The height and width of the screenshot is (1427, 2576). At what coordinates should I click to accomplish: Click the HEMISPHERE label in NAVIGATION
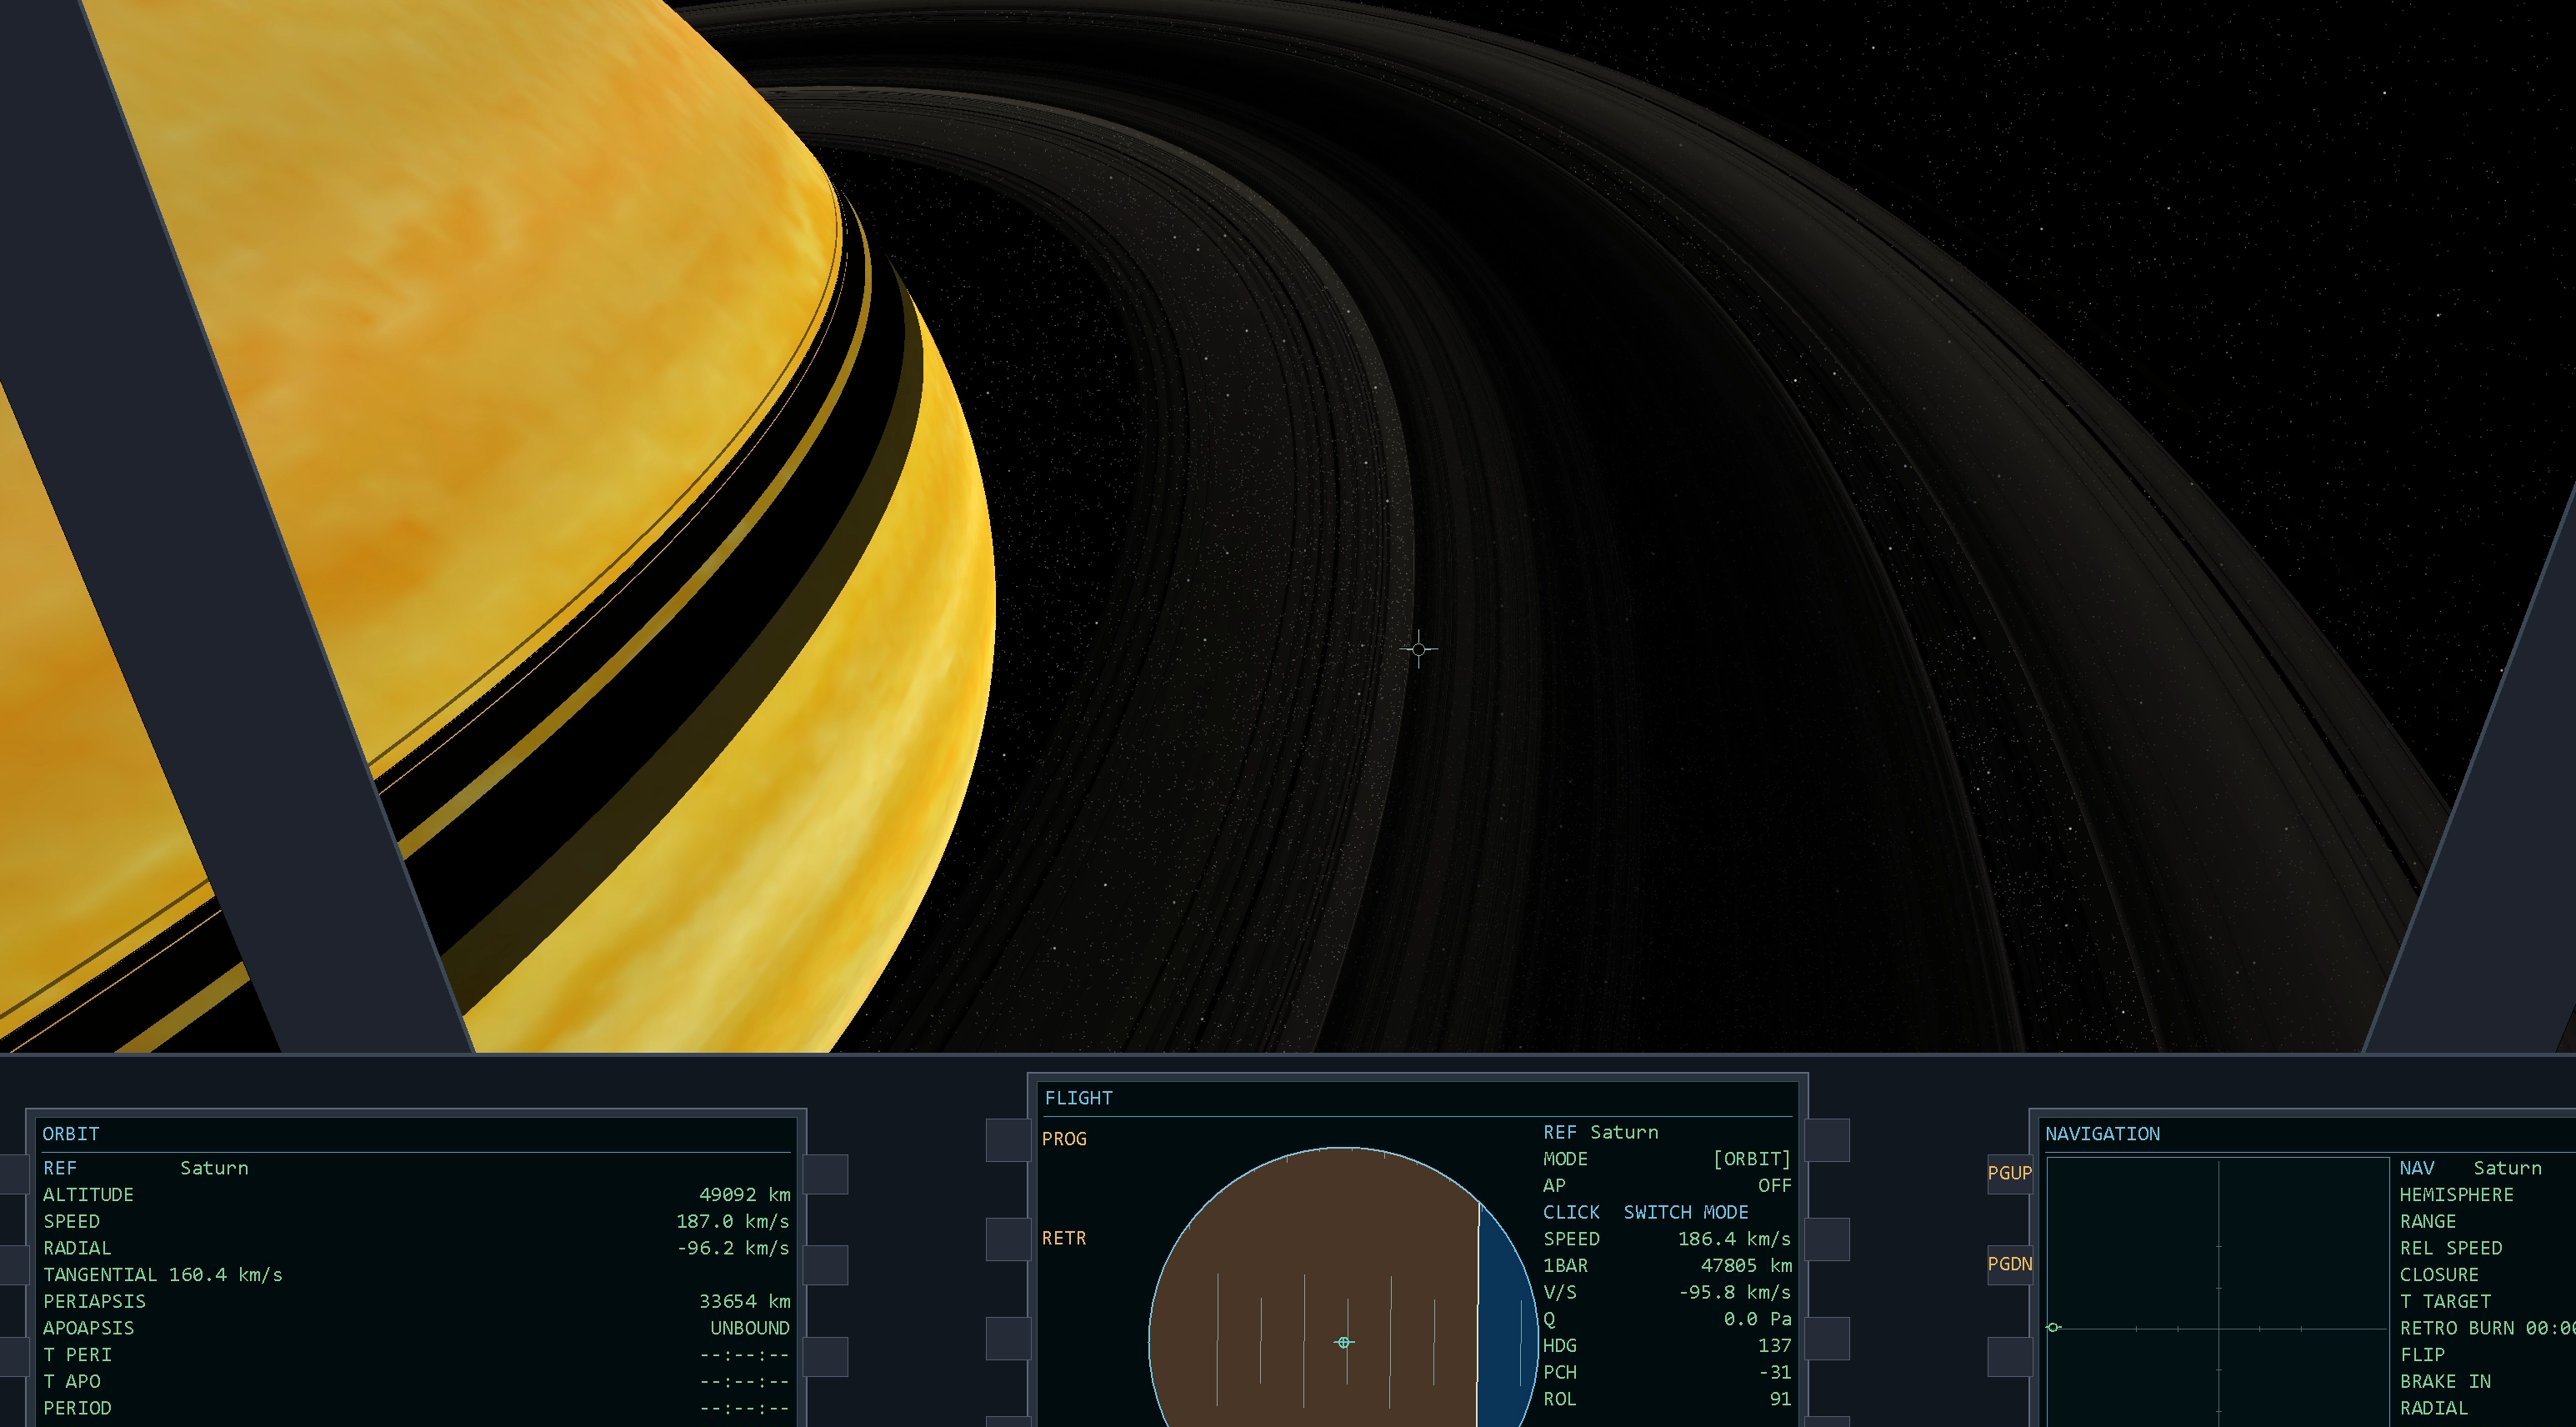click(2456, 1195)
